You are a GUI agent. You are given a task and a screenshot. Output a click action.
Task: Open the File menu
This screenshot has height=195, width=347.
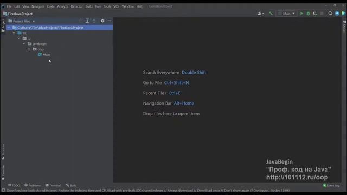[9, 6]
